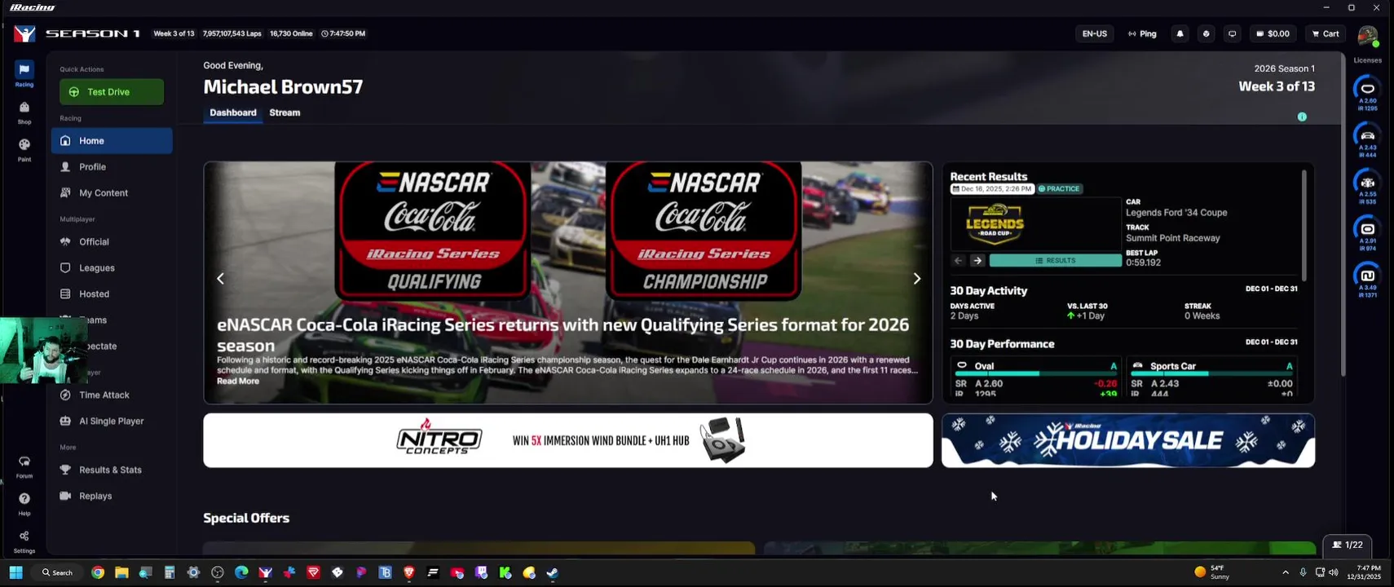Open the Racing section in left rail
The width and height of the screenshot is (1394, 587).
(24, 73)
